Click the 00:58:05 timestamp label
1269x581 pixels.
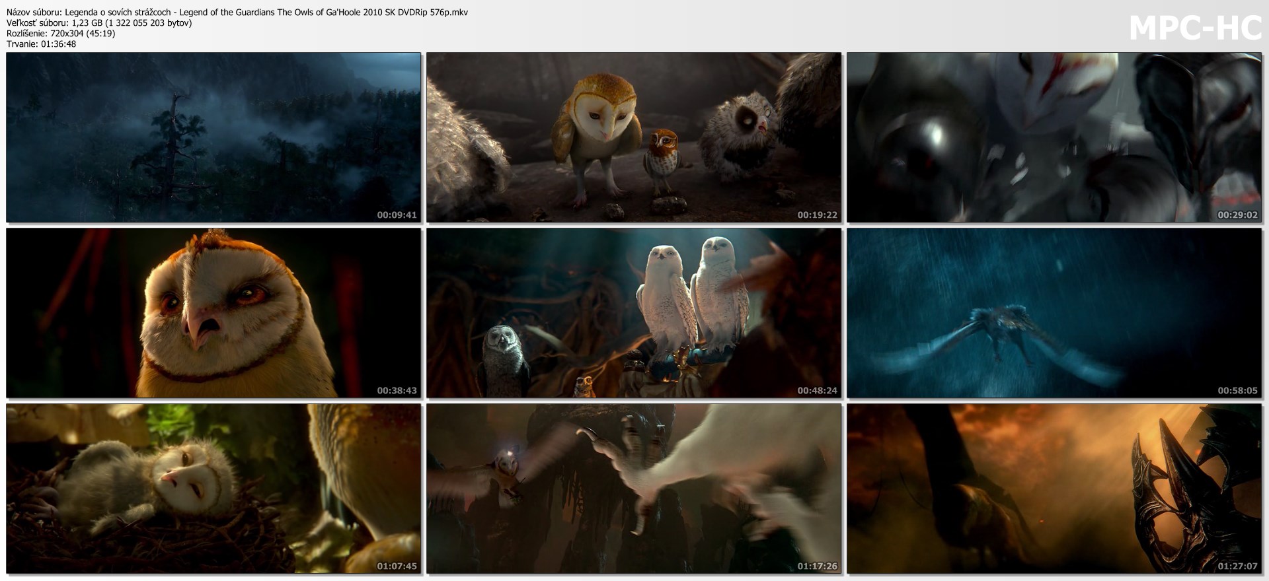(x=1237, y=391)
